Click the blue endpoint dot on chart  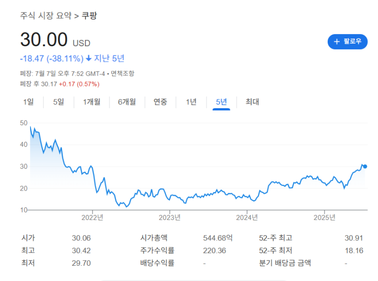[x=365, y=166]
